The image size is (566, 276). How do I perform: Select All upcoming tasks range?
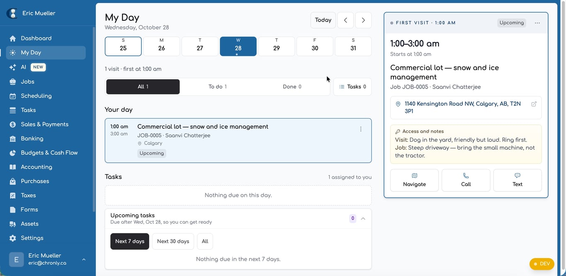tap(205, 241)
